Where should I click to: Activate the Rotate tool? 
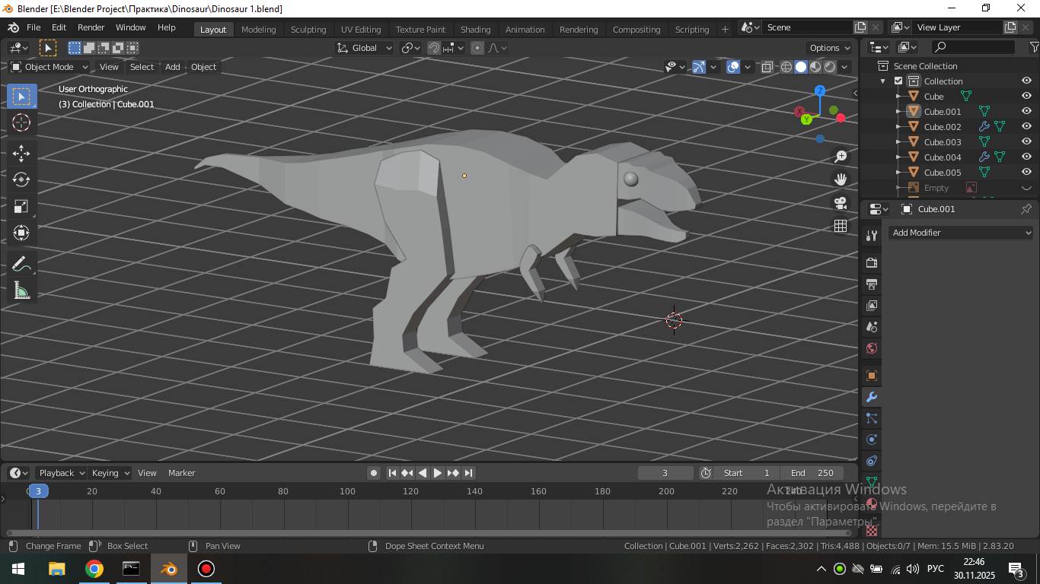(x=21, y=179)
